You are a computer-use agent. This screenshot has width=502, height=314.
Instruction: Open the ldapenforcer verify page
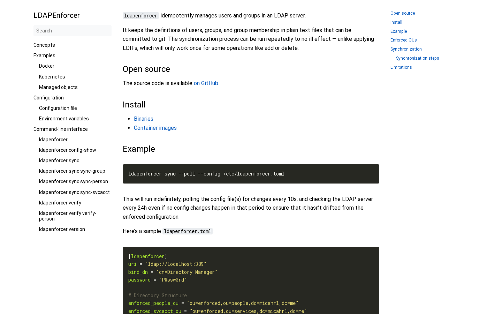coord(60,203)
